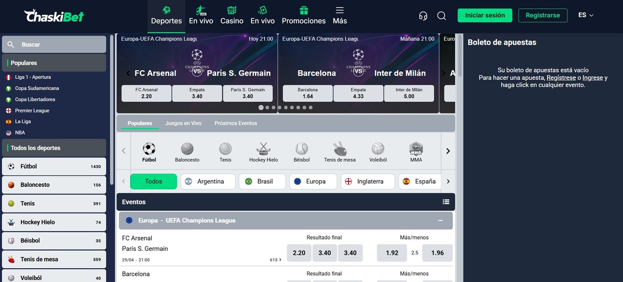Open Casino section
The image size is (623, 282).
click(232, 15)
